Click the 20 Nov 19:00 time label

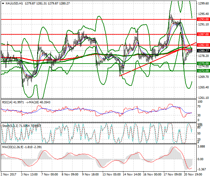193,175
